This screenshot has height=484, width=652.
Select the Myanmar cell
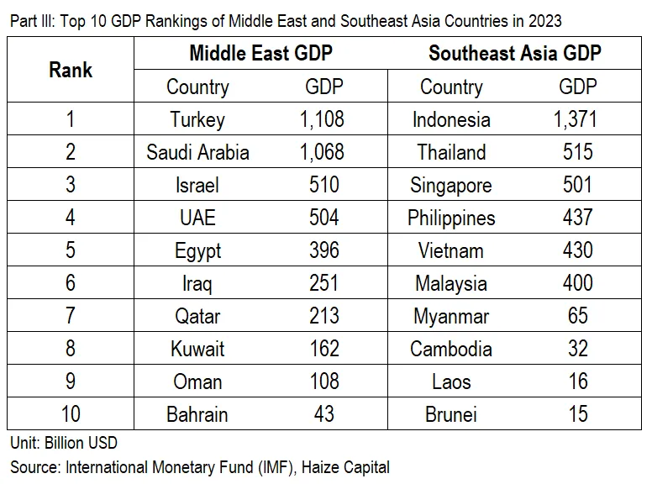(x=451, y=316)
